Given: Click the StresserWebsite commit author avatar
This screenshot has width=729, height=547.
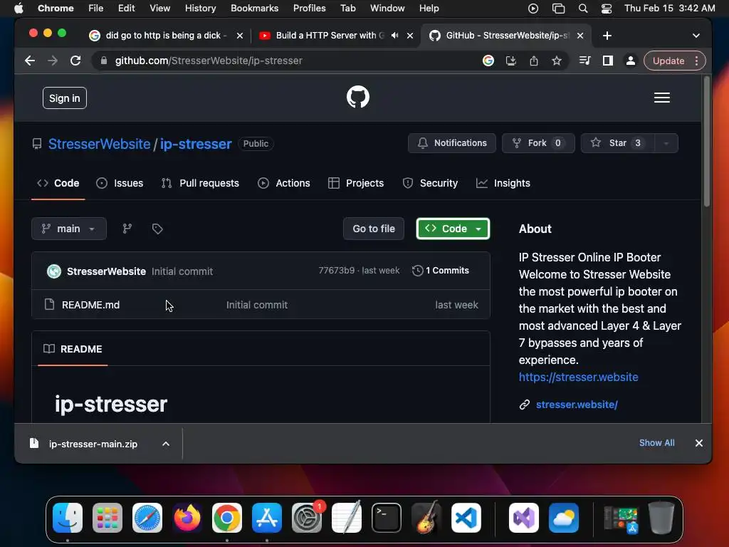Looking at the screenshot, I should click(54, 271).
